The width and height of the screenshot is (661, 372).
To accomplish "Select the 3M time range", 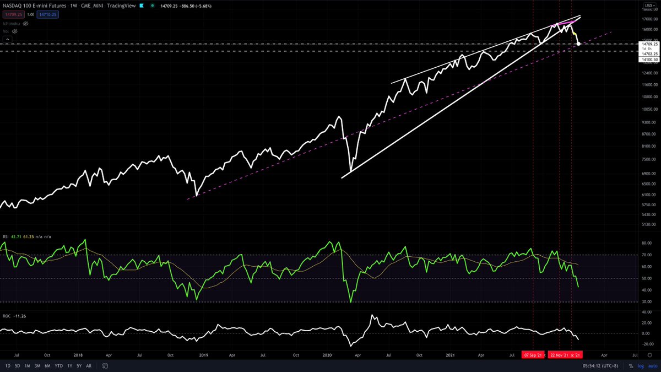I will (37, 366).
